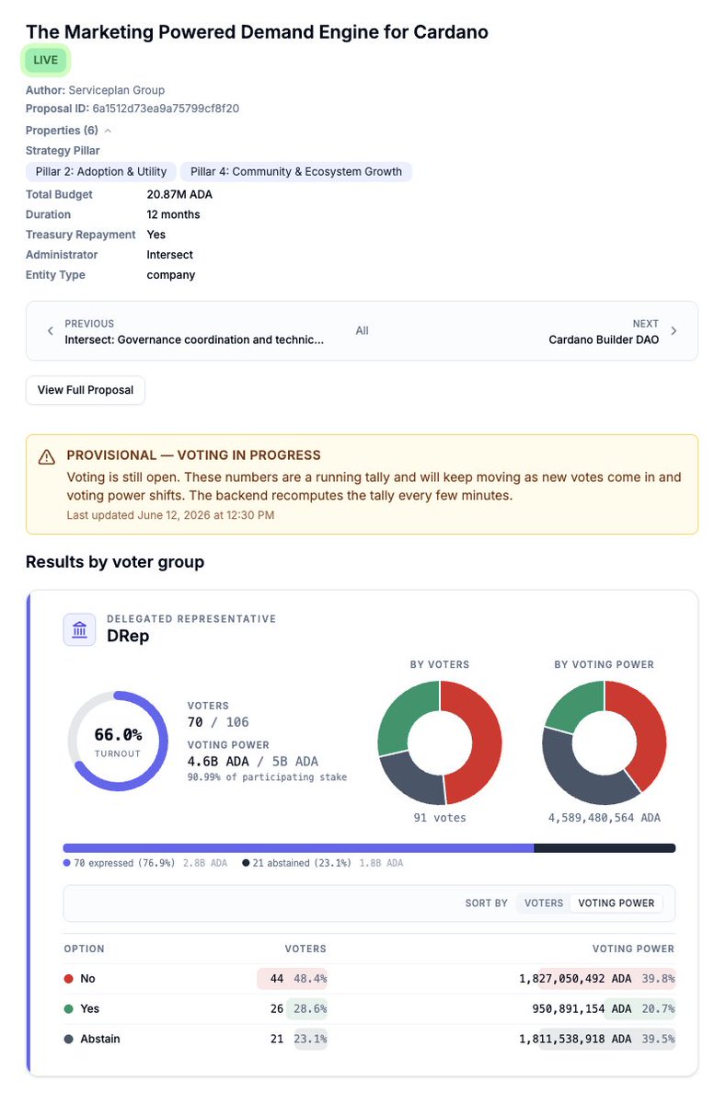Click the 91 votes label
This screenshot has height=1104, width=726.
440,818
